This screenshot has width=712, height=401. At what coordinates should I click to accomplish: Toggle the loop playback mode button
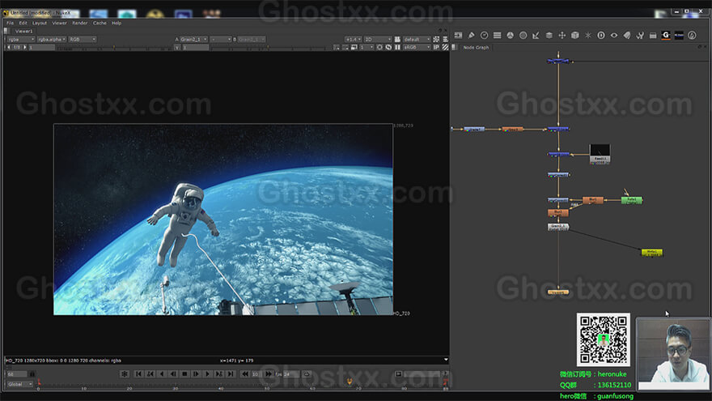pyautogui.click(x=307, y=374)
